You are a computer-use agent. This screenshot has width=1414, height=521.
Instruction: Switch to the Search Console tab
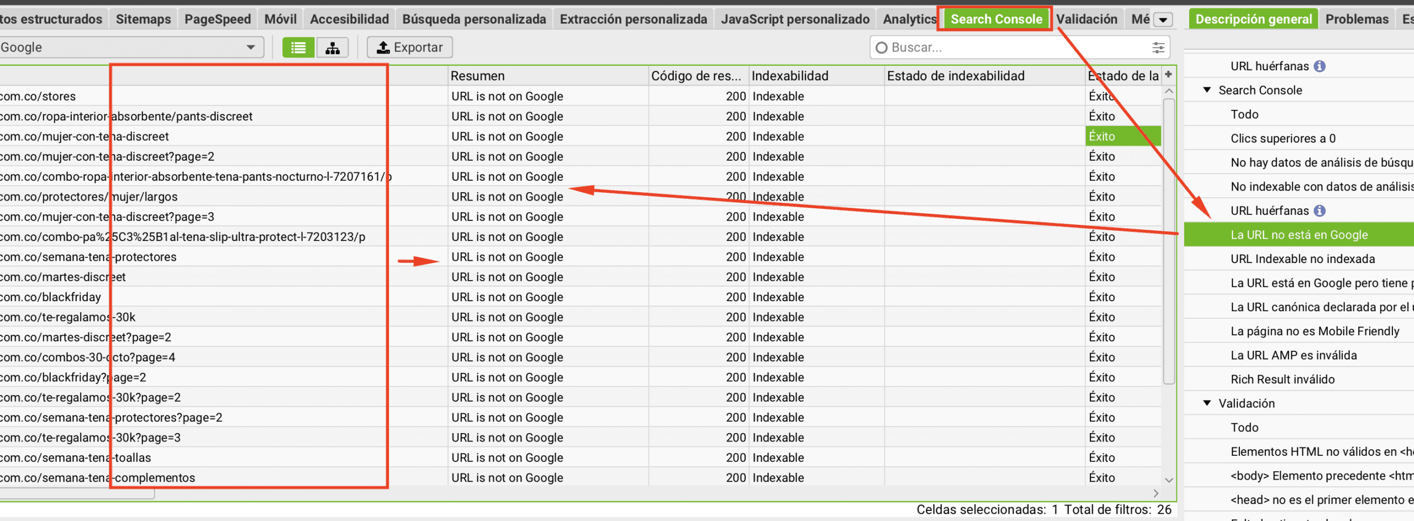(995, 18)
